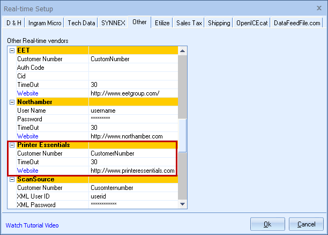
Task: Select the Northamber Password label
Action: (x=53, y=119)
